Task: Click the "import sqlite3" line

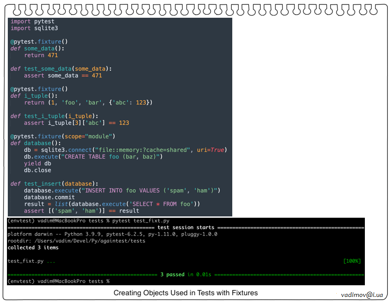Action: 34,28
